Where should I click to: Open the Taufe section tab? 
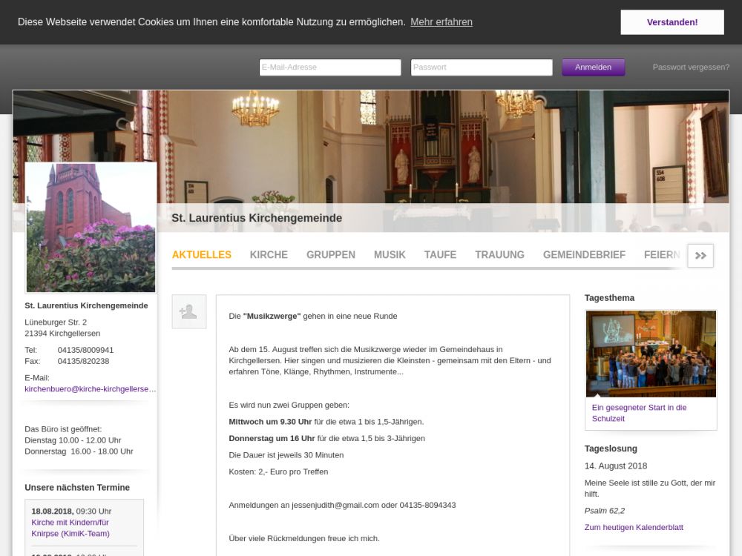[440, 255]
